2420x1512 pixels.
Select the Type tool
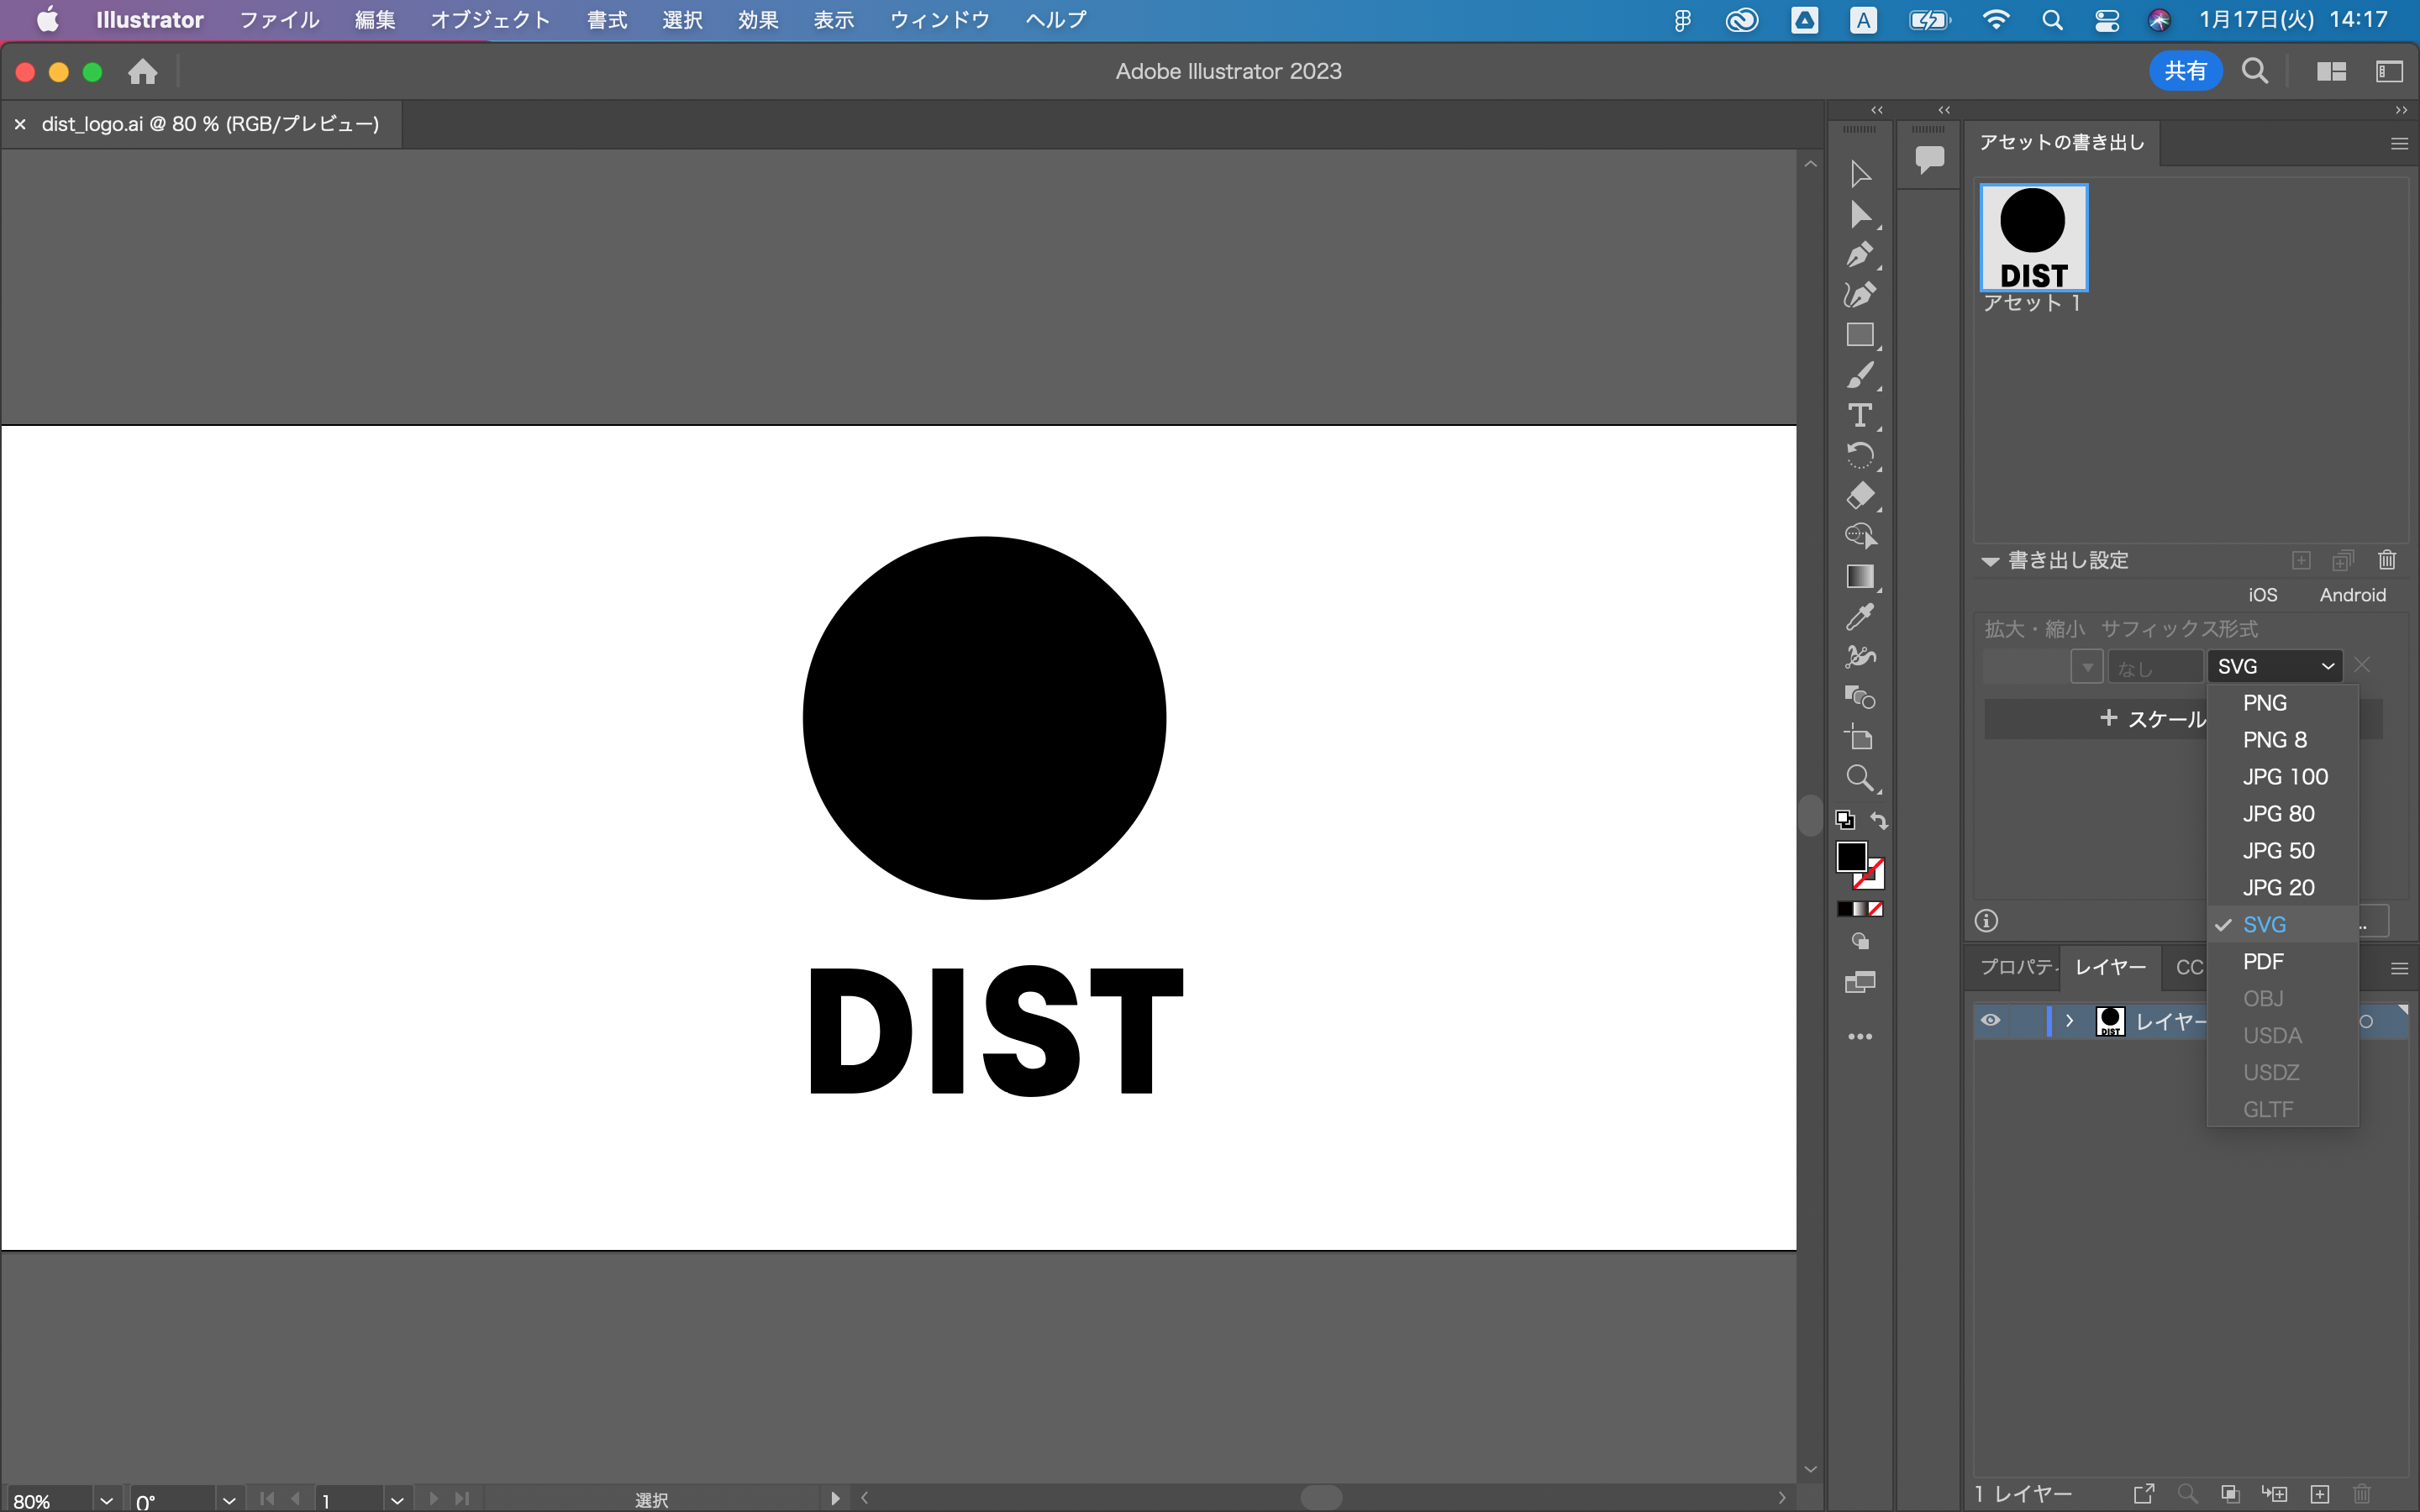[x=1860, y=415]
